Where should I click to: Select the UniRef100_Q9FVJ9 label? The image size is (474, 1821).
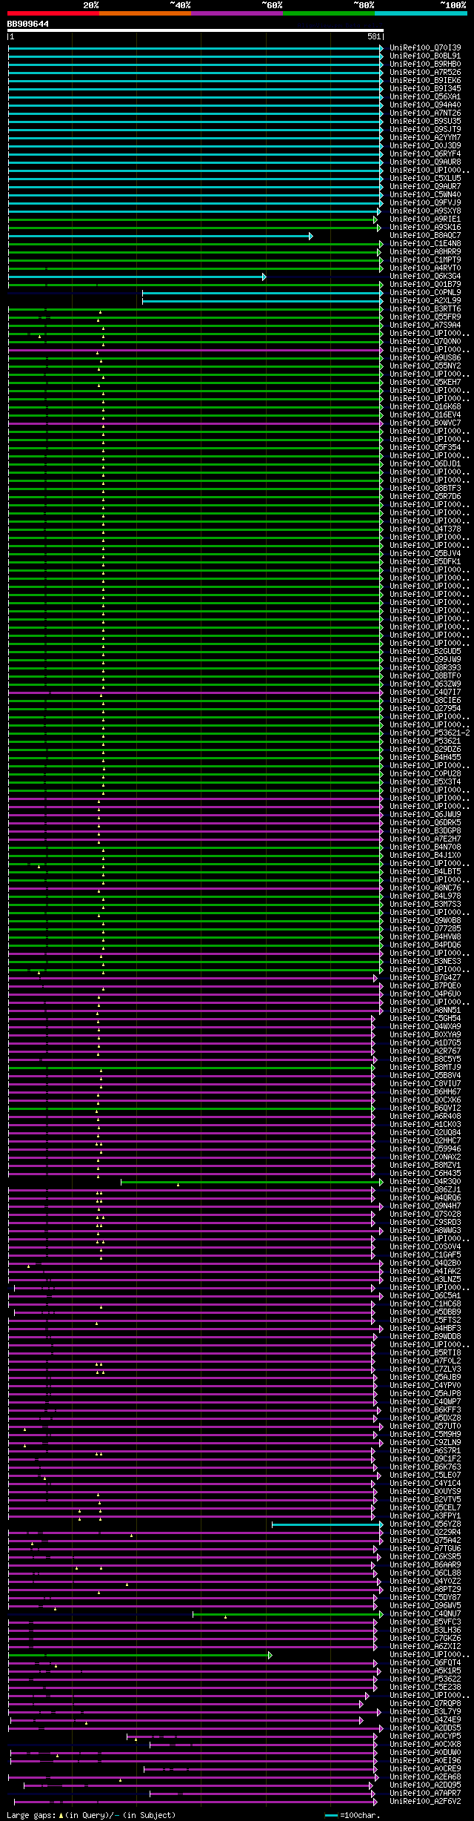pyautogui.click(x=425, y=202)
